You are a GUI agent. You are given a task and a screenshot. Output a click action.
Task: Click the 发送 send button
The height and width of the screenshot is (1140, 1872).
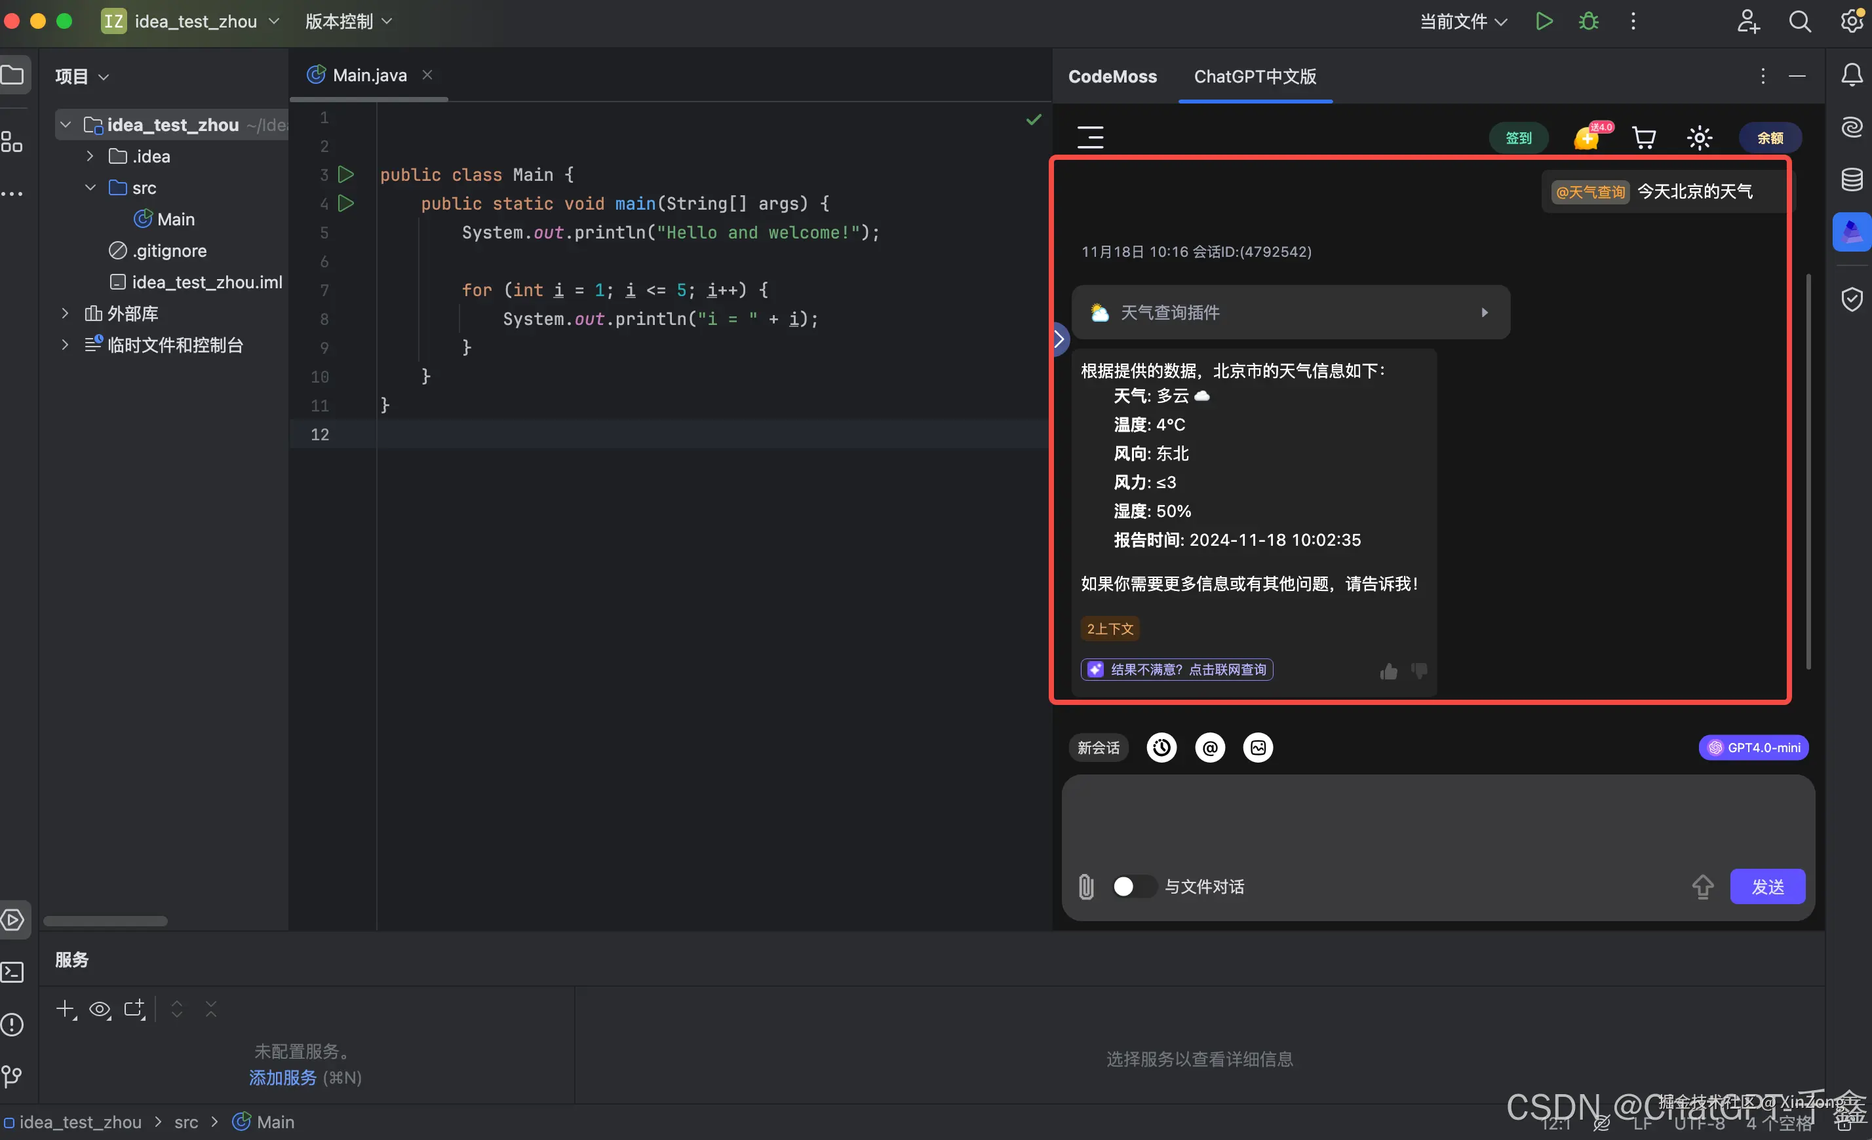[1767, 886]
